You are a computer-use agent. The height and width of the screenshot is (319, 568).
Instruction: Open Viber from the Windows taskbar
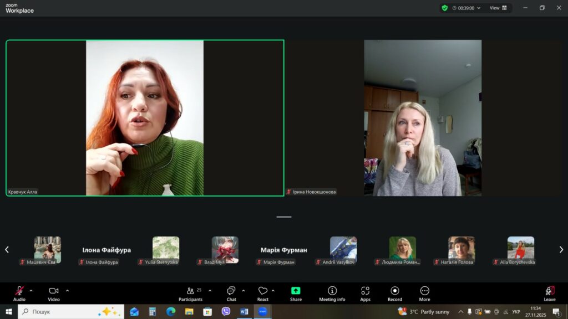click(226, 312)
